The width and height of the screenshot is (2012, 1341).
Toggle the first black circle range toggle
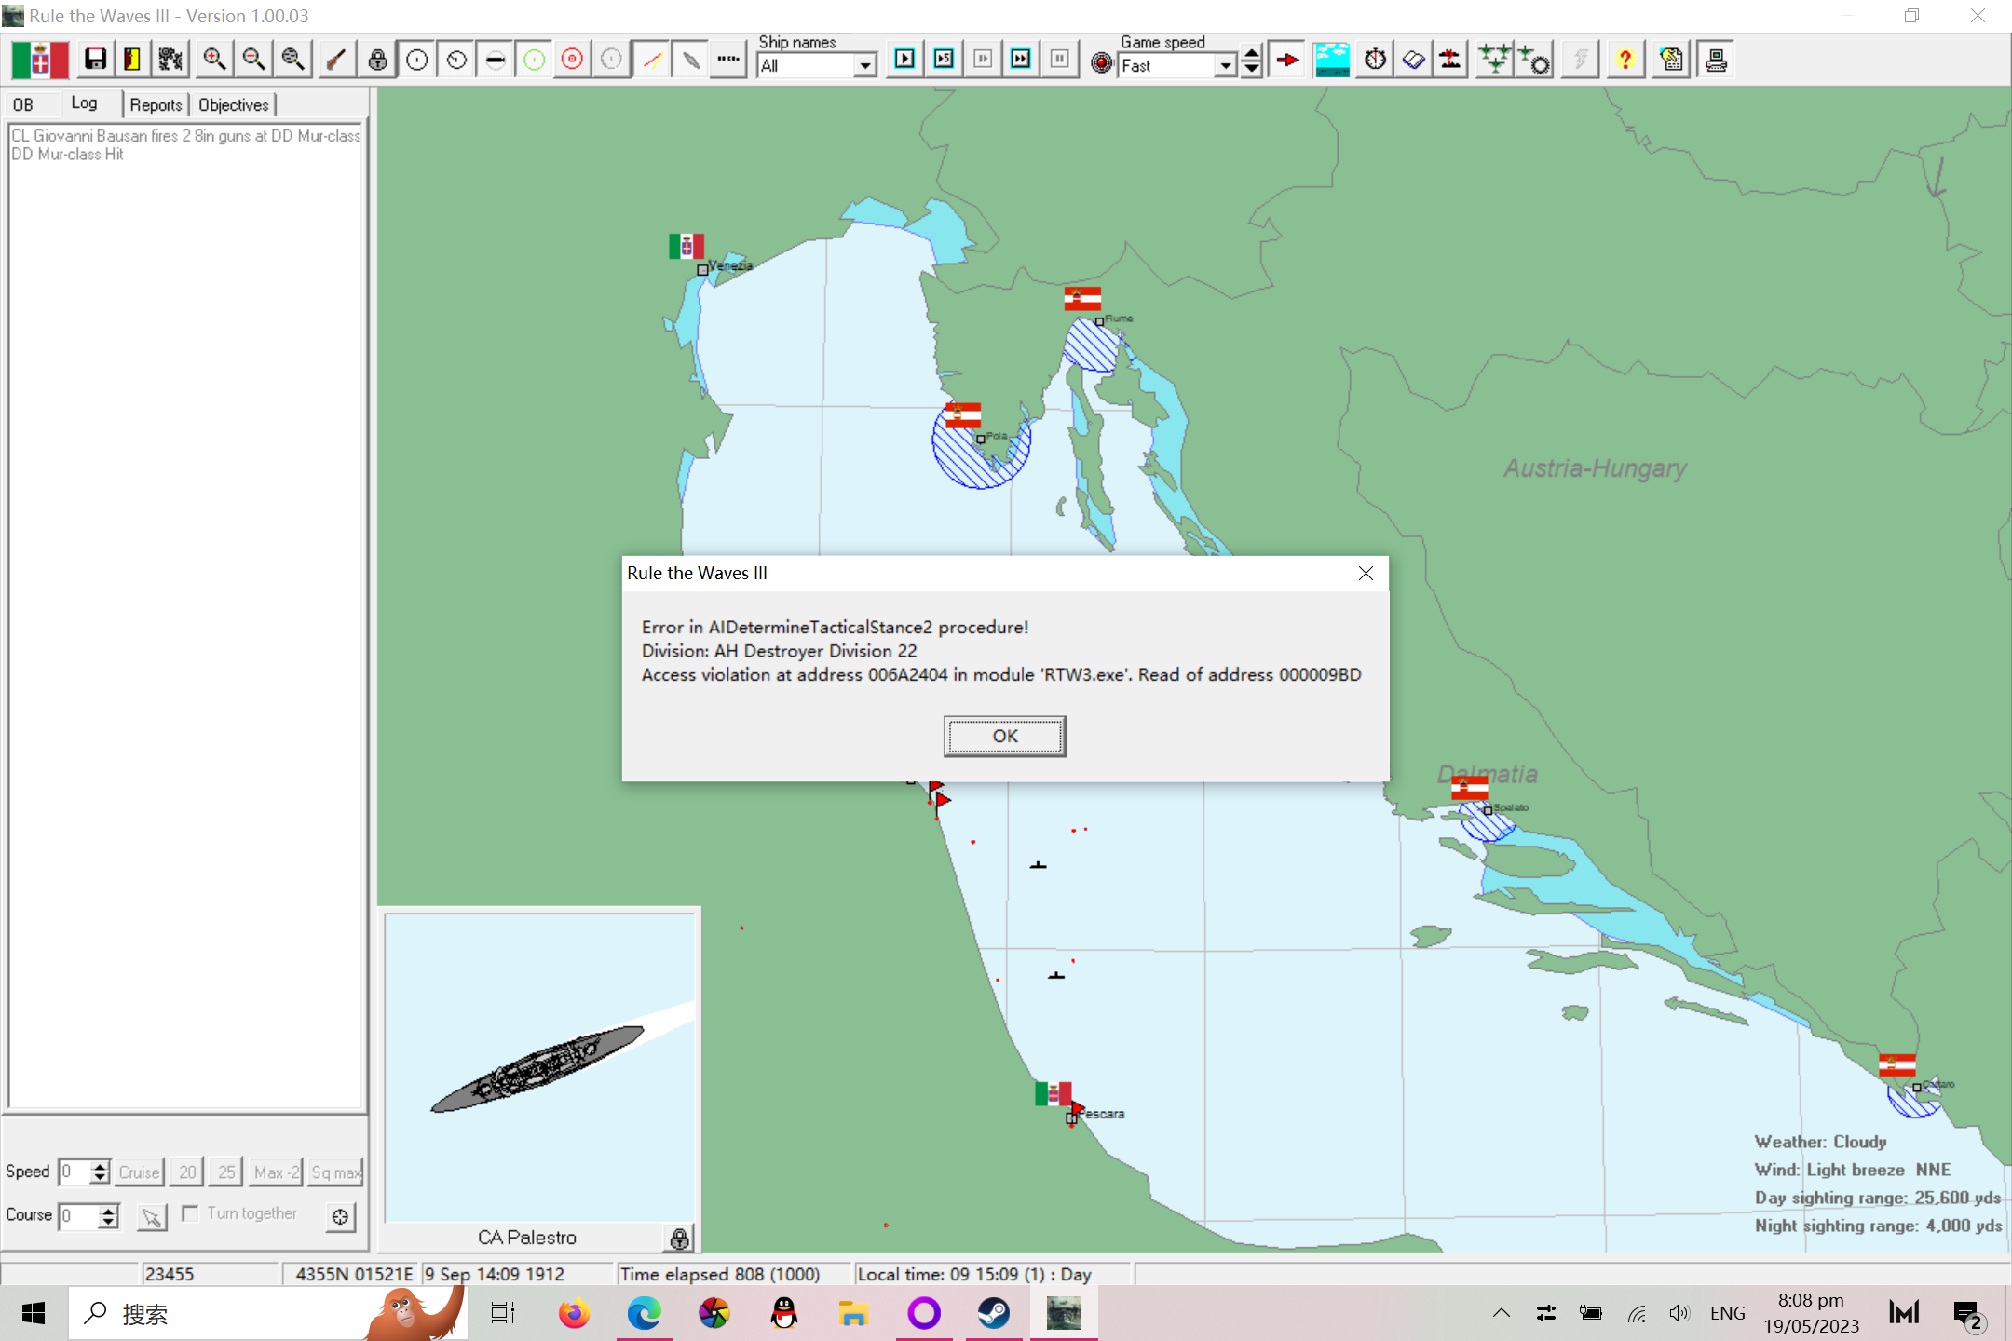pyautogui.click(x=416, y=61)
